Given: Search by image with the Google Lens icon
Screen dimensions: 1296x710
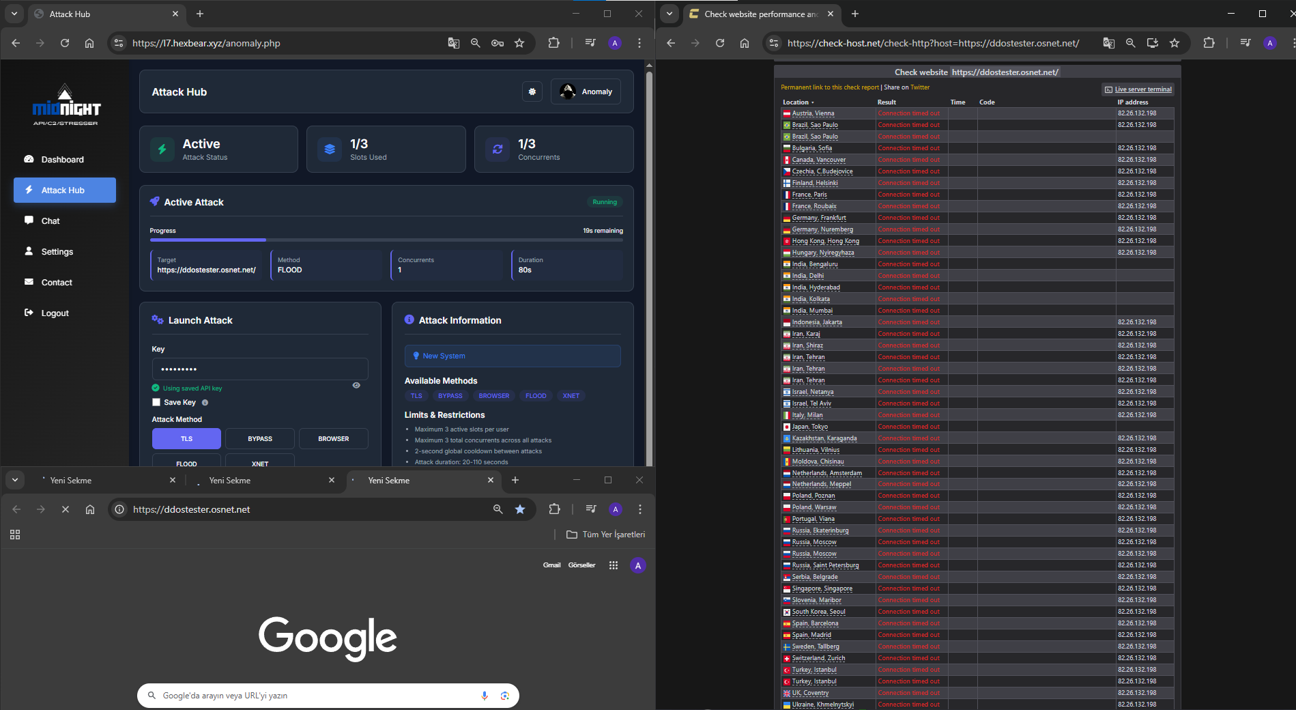Looking at the screenshot, I should coord(505,696).
